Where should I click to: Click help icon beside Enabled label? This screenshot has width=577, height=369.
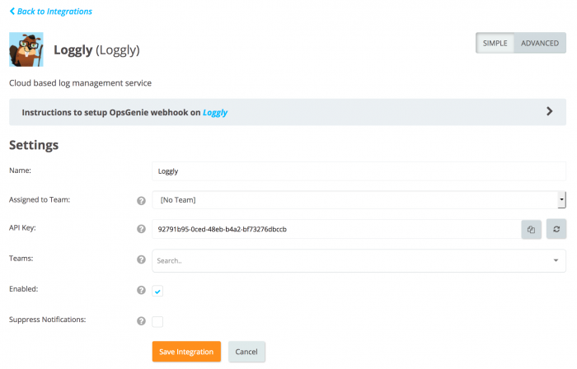[x=141, y=290]
